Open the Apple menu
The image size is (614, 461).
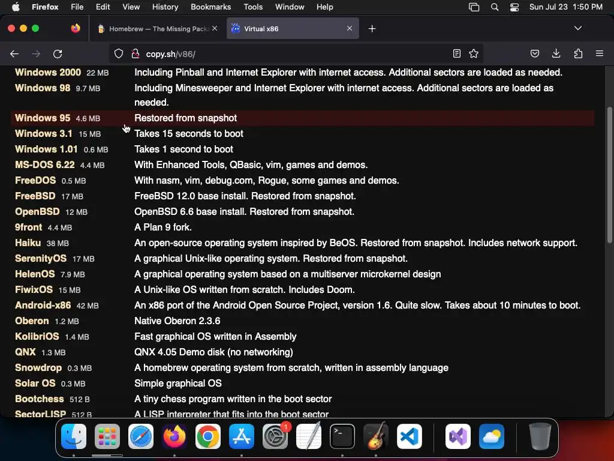click(x=16, y=7)
